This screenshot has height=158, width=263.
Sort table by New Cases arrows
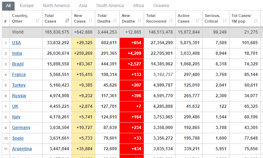point(91,21)
